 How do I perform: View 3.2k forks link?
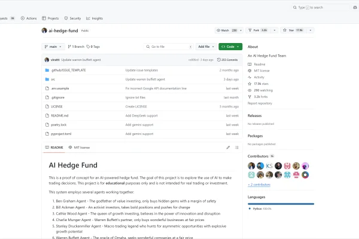[260, 97]
